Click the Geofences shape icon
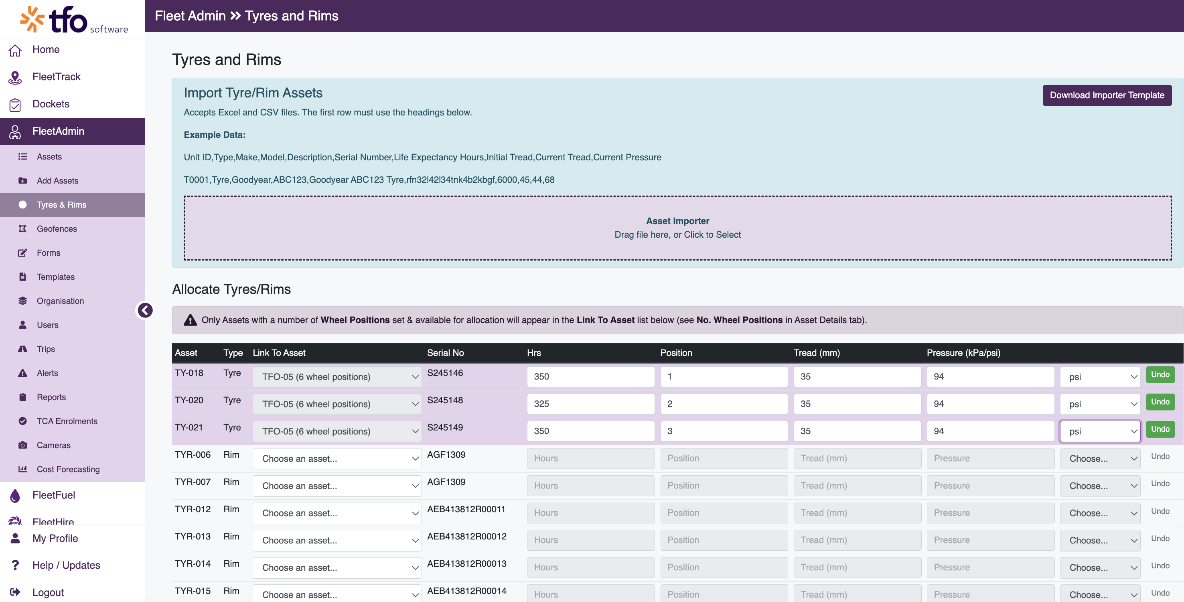Viewport: 1184px width, 602px height. 22,229
